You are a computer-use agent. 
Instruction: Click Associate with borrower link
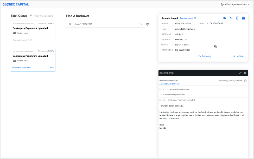click(x=169, y=84)
